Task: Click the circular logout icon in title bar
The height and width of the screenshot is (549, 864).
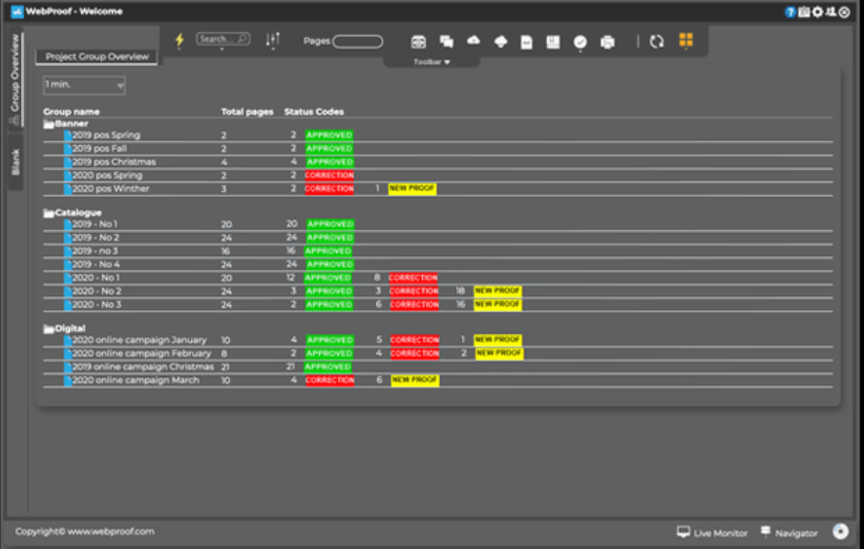Action: tap(845, 12)
